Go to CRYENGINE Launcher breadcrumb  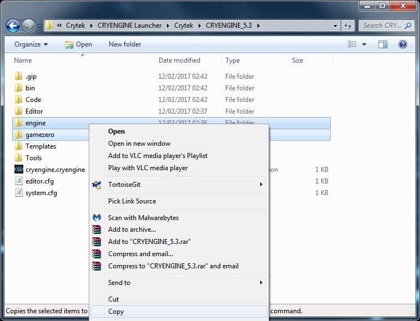[129, 26]
